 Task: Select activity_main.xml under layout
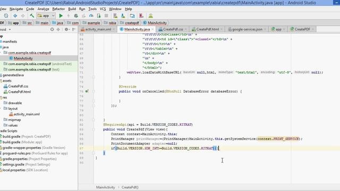tap(27, 114)
